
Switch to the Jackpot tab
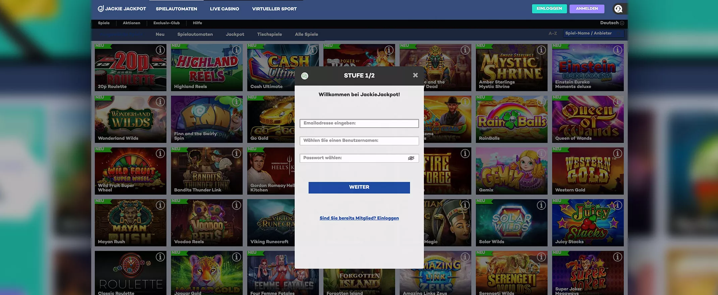pos(235,34)
